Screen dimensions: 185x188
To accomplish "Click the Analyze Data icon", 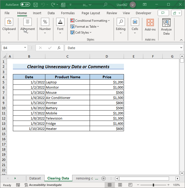I will [x=166, y=22].
